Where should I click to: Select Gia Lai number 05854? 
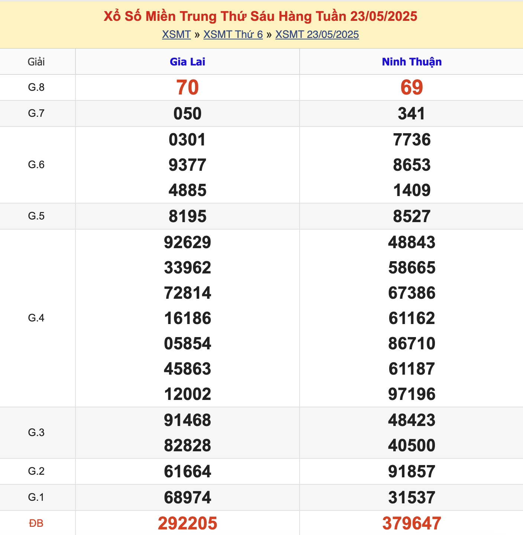[187, 343]
